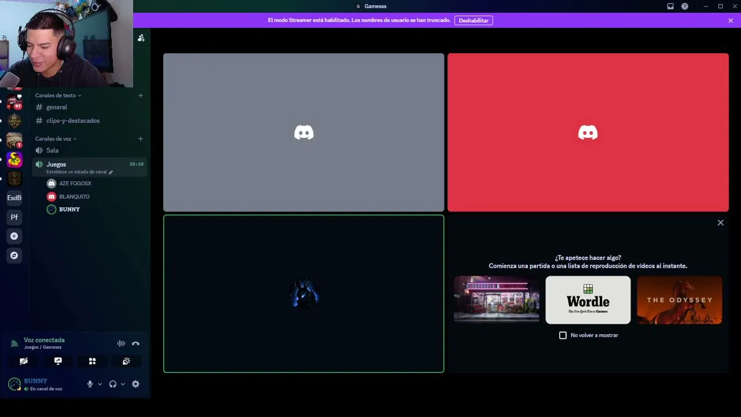
Task: Disconnect from voice with the hang-up icon
Action: (135, 343)
